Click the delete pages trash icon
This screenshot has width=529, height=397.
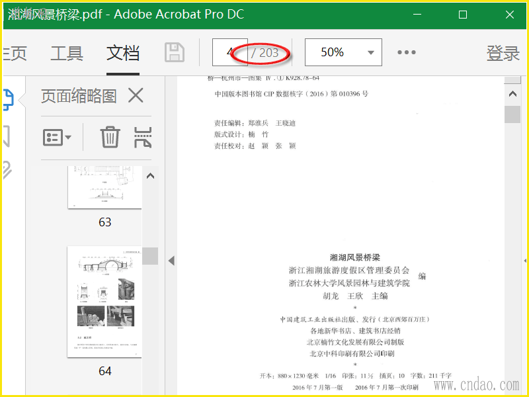click(110, 137)
